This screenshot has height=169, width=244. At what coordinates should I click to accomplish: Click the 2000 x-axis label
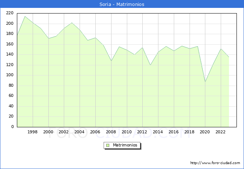tap(48, 132)
